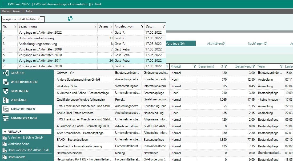Filter the Dauer (min) column
Screen dimensions: 293x161
click(x=226, y=66)
